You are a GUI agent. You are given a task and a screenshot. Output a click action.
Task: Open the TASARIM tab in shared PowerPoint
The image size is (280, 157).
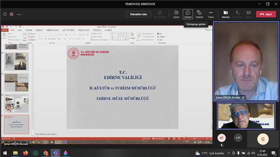coord(29,30)
